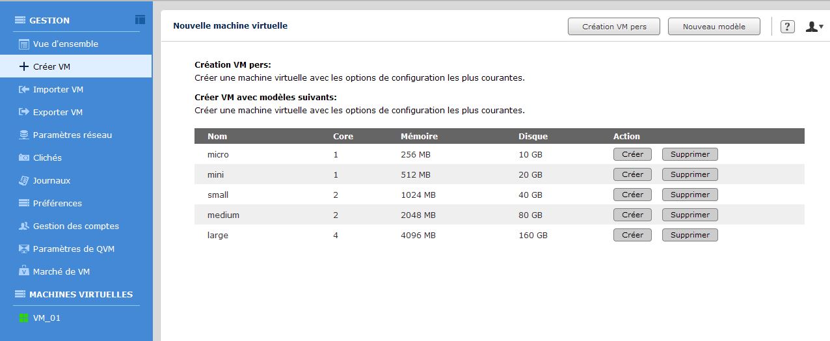Image resolution: width=830 pixels, height=341 pixels.
Task: Click the Clichés camera icon
Action: tap(24, 158)
